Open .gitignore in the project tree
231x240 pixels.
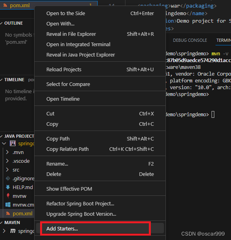23,178
